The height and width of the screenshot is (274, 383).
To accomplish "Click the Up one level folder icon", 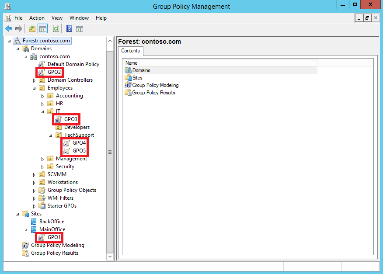I will click(32, 29).
